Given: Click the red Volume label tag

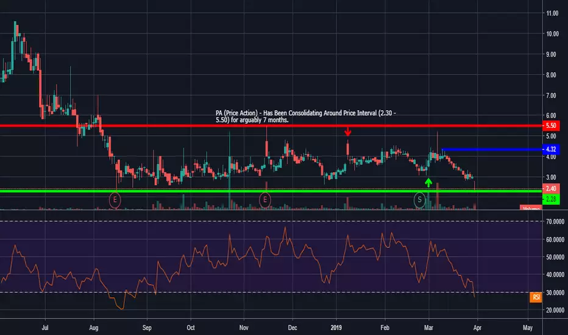Looking at the screenshot, I should [x=531, y=208].
